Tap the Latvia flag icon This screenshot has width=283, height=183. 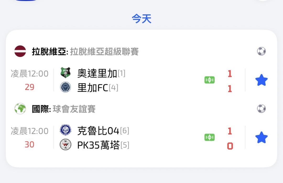coord(20,51)
